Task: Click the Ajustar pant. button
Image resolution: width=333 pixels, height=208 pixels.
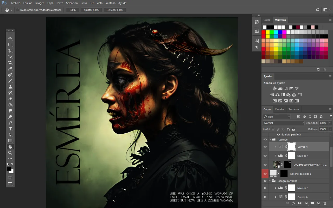Action: point(91,10)
